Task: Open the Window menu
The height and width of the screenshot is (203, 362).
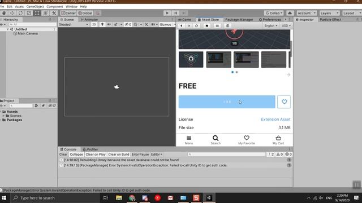Action: pos(71,7)
